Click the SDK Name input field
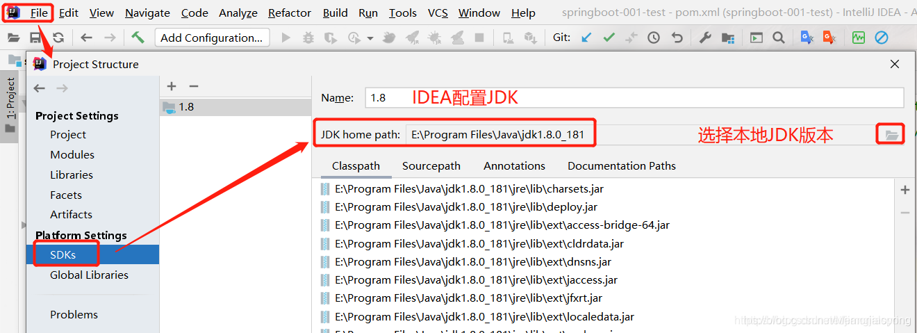The image size is (917, 333). [634, 97]
